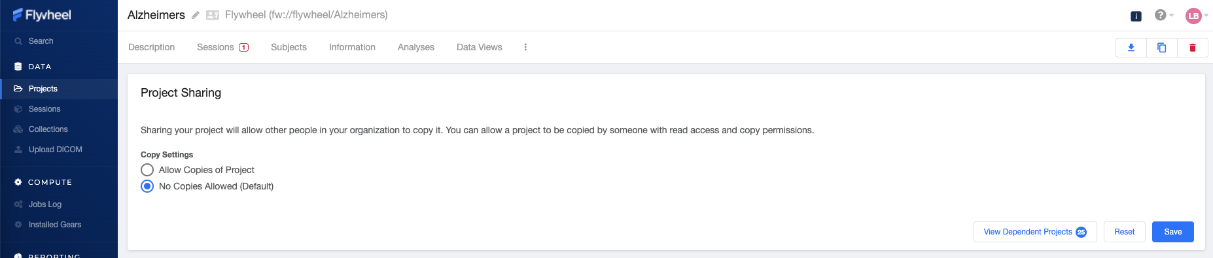Click the download project icon
The height and width of the screenshot is (258, 1213).
(1131, 48)
